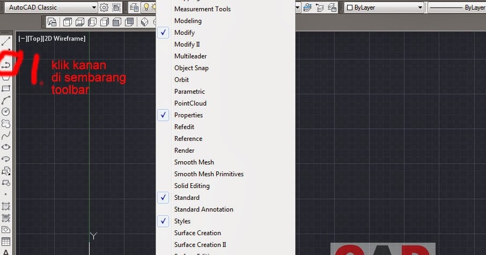Switch to Left view cube icon
This screenshot has height=255, width=486.
[92, 22]
